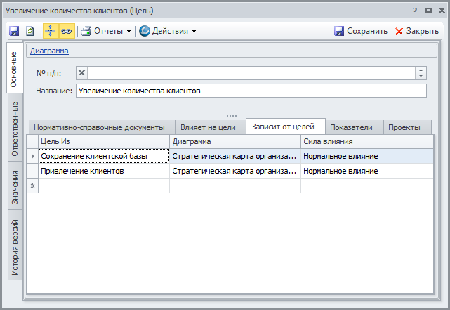450x310 pixels.
Task: Switch to the Нормативно-справочные документы tab
Action: coord(99,127)
